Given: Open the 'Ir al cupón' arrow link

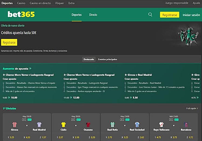Looking at the screenshot, I should (192, 108).
